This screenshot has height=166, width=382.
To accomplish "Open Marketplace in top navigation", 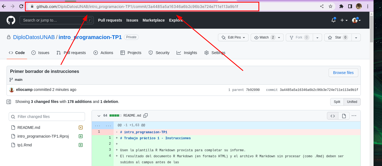I will (x=154, y=20).
